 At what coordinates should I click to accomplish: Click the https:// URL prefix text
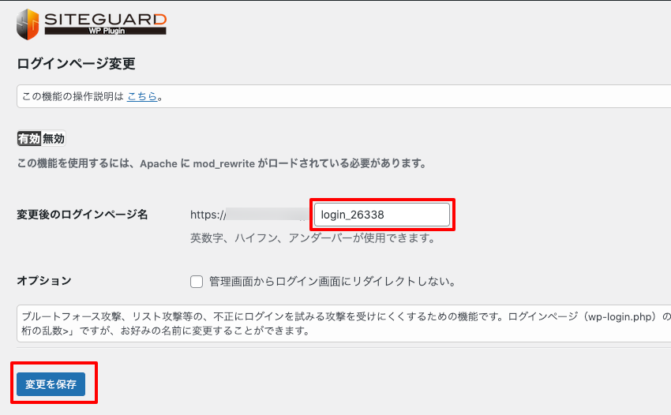coord(207,215)
